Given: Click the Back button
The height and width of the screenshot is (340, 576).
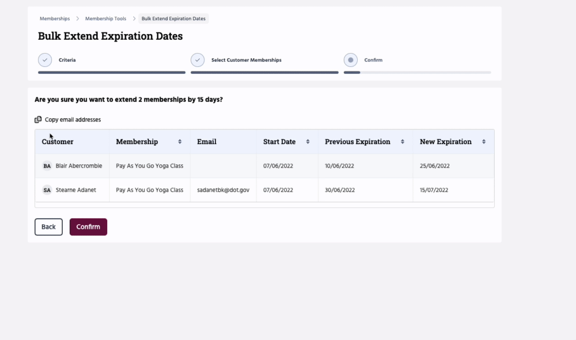Looking at the screenshot, I should click(48, 227).
